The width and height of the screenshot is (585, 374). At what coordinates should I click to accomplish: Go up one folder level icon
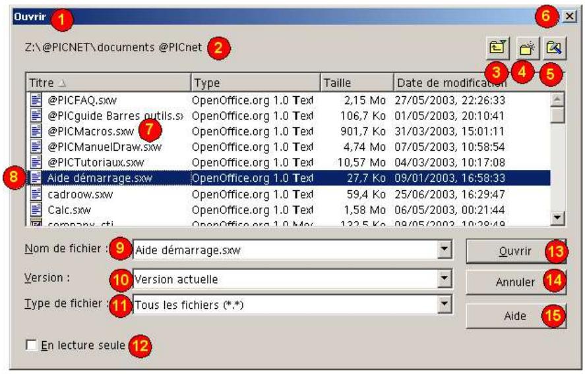pyautogui.click(x=498, y=47)
